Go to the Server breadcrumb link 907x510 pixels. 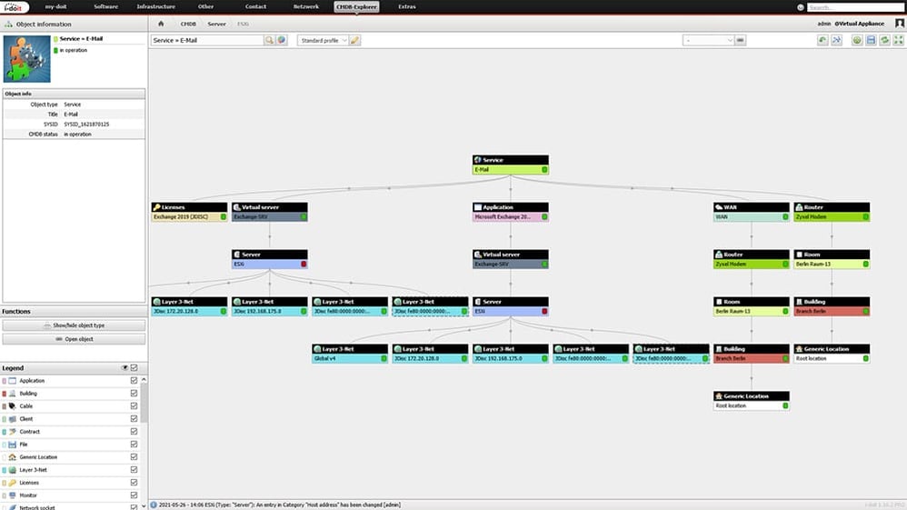(x=217, y=24)
